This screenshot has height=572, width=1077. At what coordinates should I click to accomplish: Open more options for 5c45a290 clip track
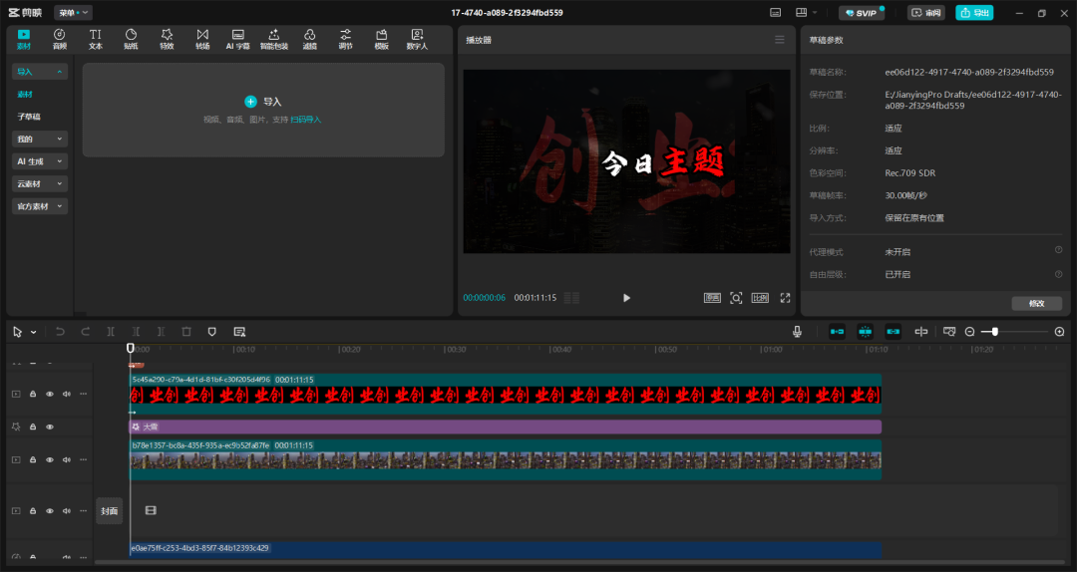tap(84, 395)
